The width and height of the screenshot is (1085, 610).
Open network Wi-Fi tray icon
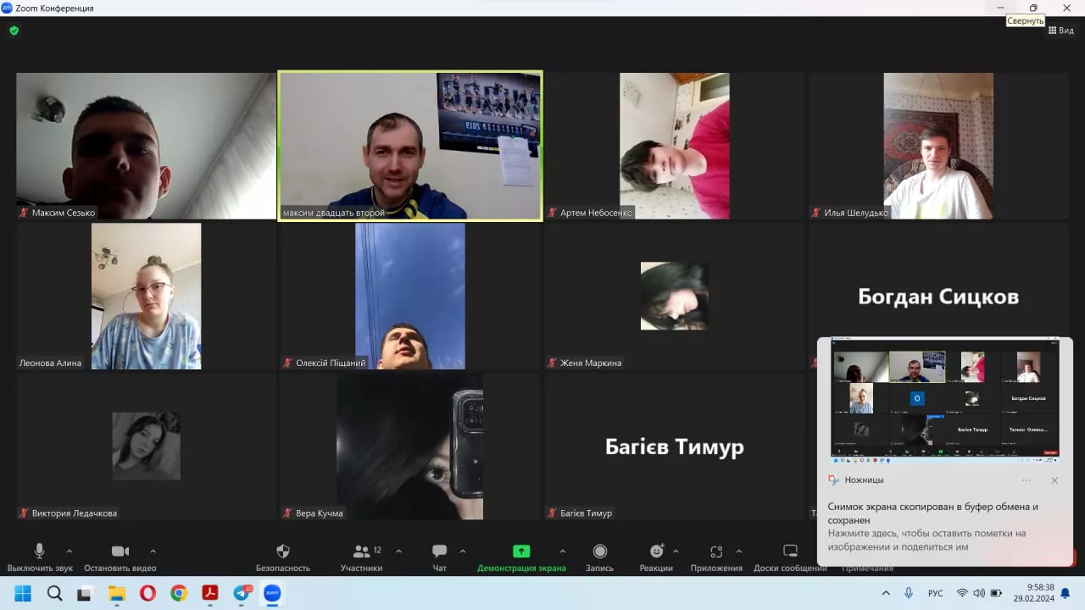click(x=962, y=593)
